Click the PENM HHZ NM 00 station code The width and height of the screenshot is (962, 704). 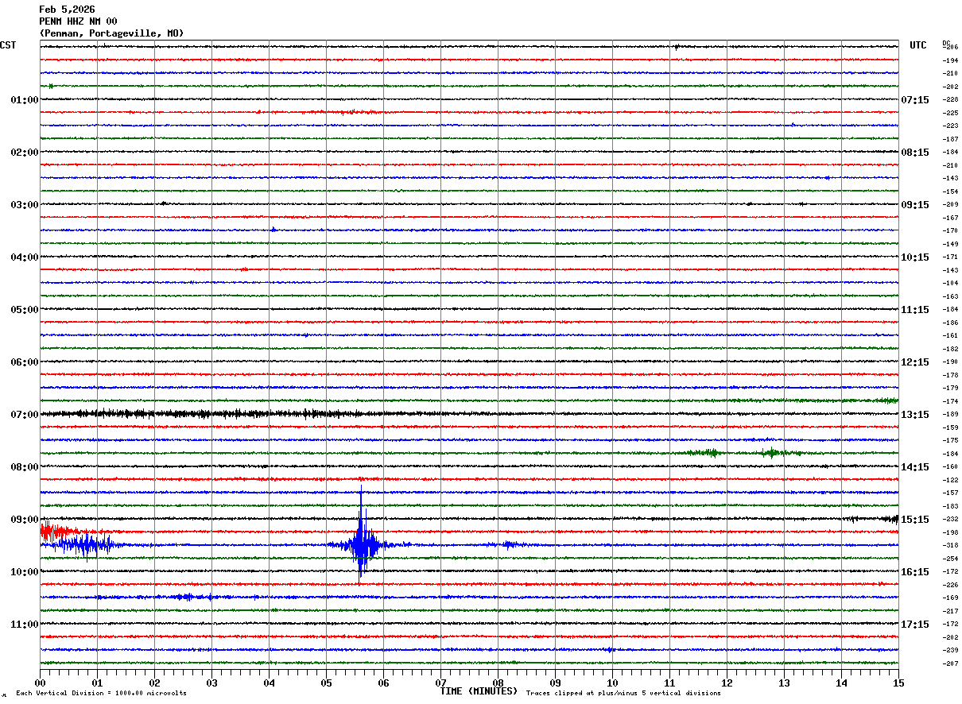(x=78, y=21)
